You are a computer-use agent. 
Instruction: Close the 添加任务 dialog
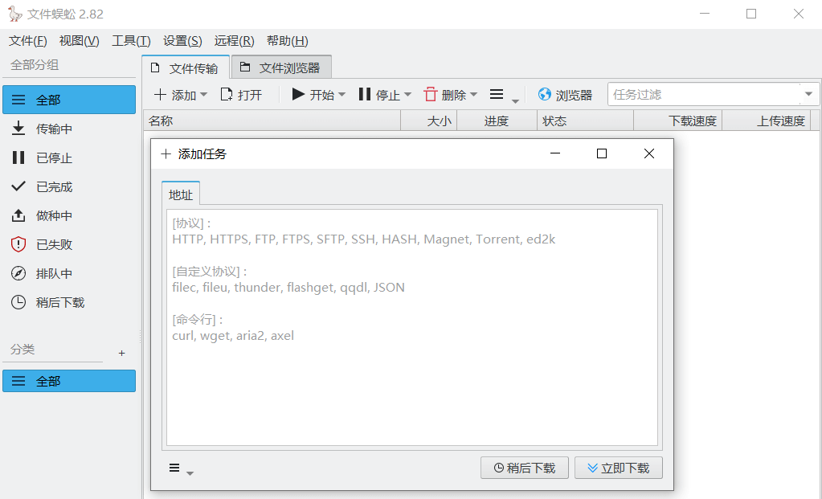click(649, 153)
